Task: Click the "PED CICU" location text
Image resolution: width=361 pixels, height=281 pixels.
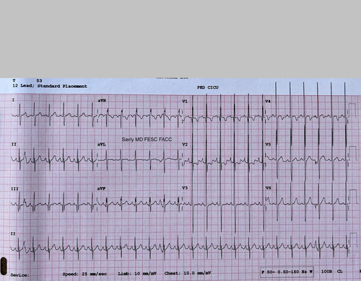Action: (x=208, y=87)
